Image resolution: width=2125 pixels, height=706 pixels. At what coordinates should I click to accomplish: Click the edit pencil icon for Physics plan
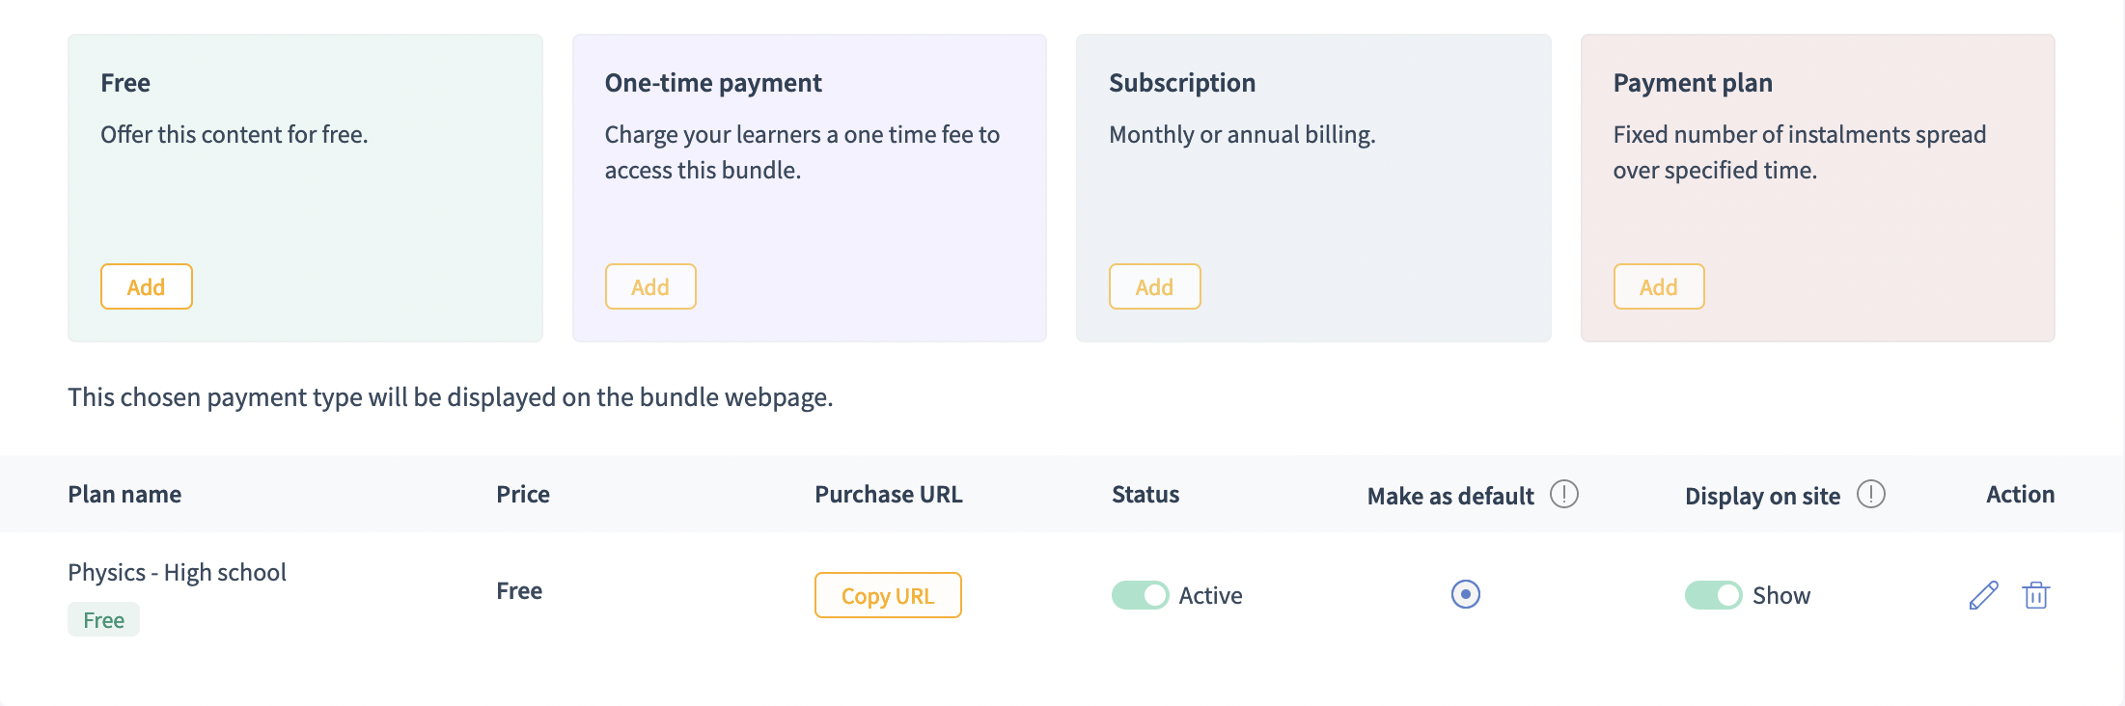coord(1983,595)
